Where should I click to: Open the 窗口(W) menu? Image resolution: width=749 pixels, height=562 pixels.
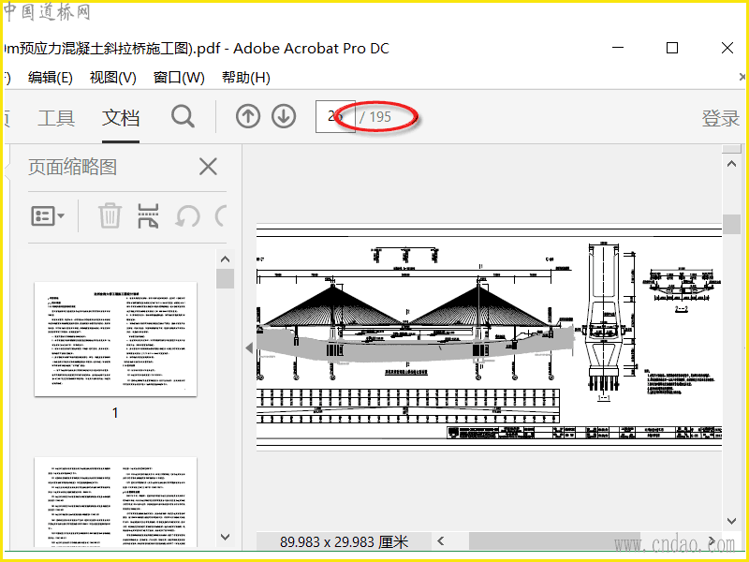tap(179, 78)
